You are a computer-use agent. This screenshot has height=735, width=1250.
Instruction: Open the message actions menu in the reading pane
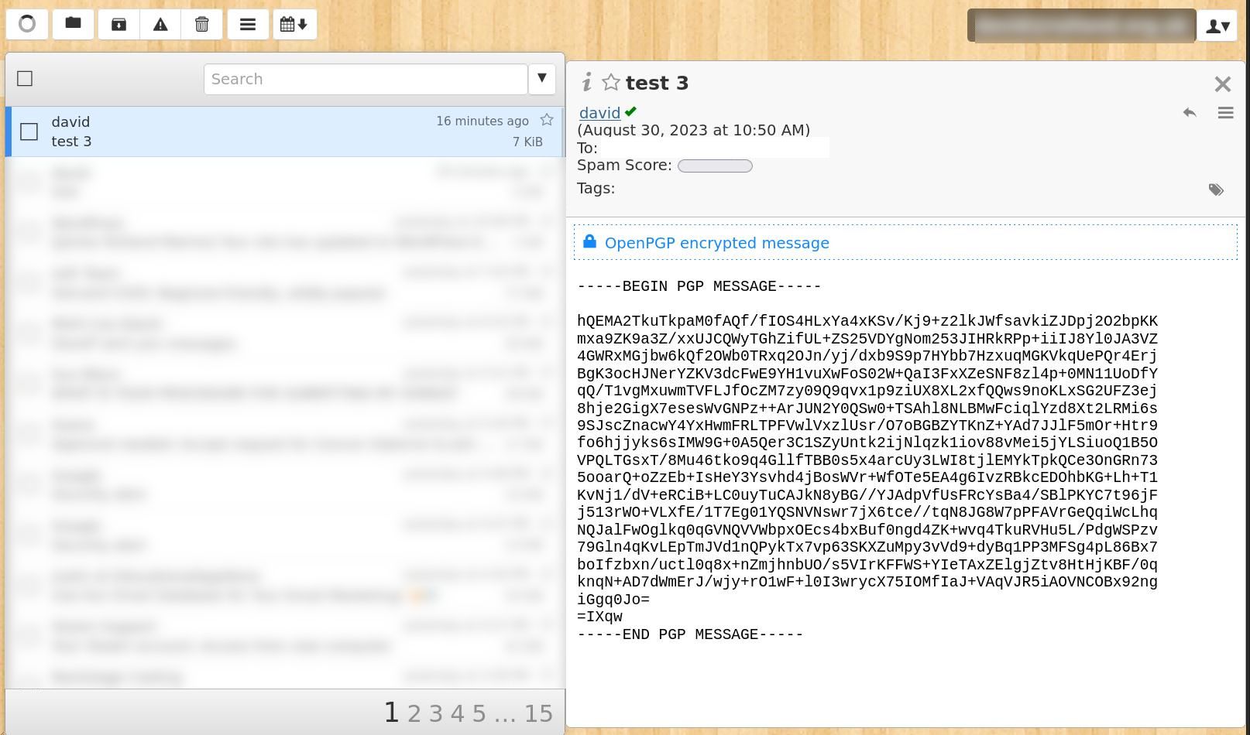(1225, 112)
